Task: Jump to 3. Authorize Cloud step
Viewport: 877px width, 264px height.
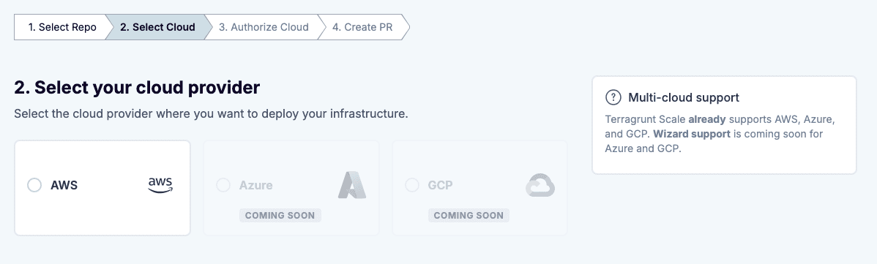Action: point(264,27)
